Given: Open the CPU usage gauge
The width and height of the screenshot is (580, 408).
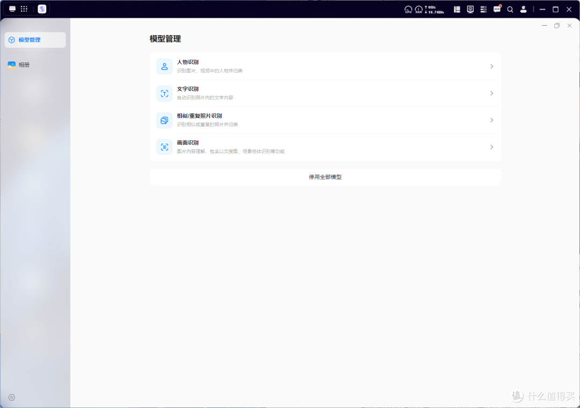Looking at the screenshot, I should click(x=408, y=10).
